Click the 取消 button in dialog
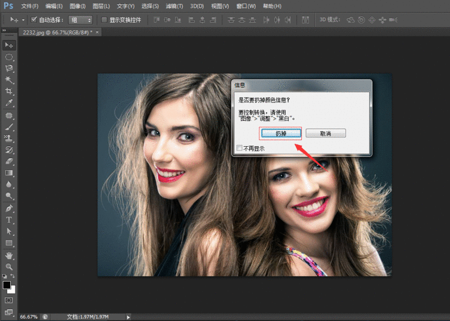This screenshot has height=321, width=450. [326, 133]
